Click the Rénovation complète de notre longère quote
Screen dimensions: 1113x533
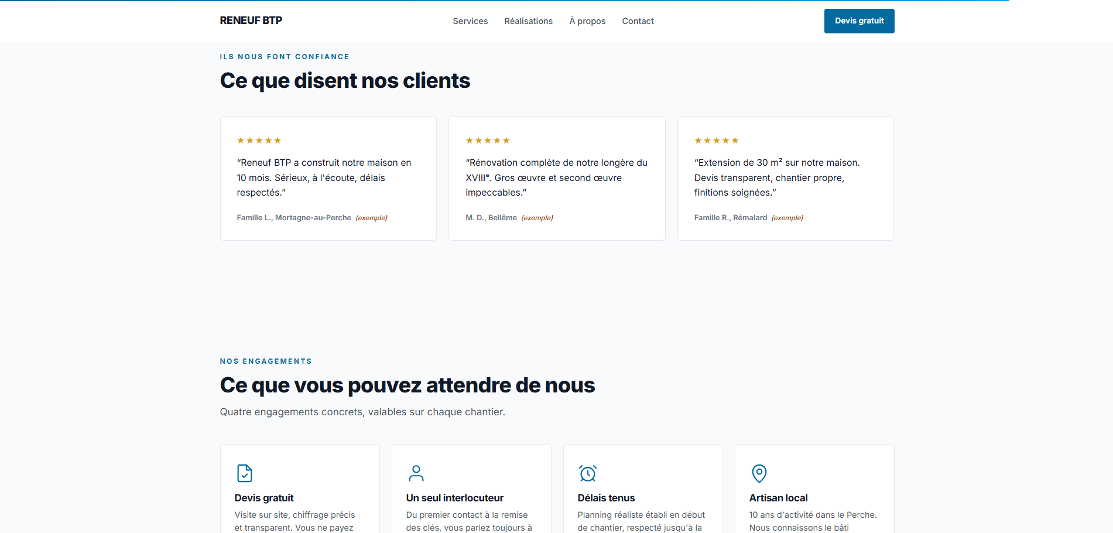[x=556, y=177]
